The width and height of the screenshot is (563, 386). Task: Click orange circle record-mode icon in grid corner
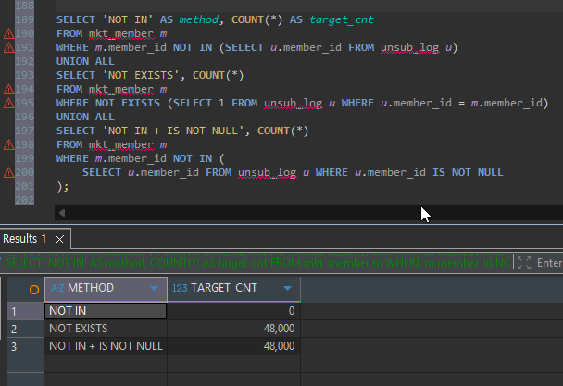click(x=33, y=290)
